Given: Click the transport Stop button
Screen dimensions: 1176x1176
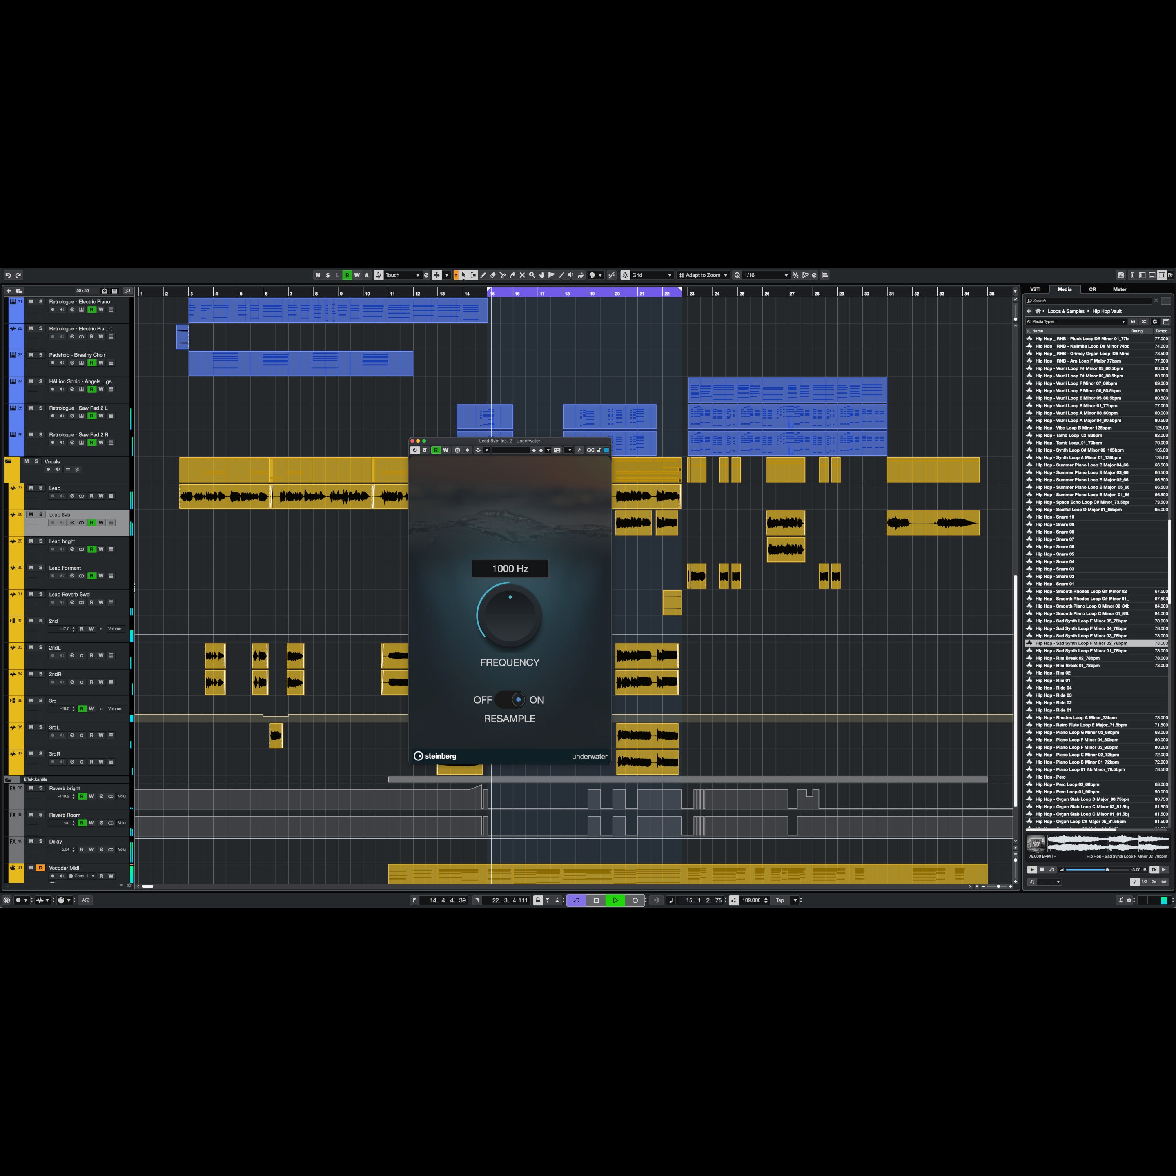Looking at the screenshot, I should coord(596,900).
